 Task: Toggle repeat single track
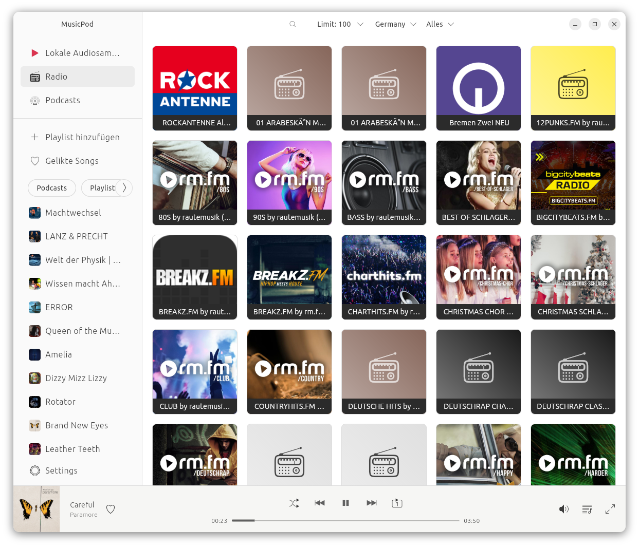point(397,503)
